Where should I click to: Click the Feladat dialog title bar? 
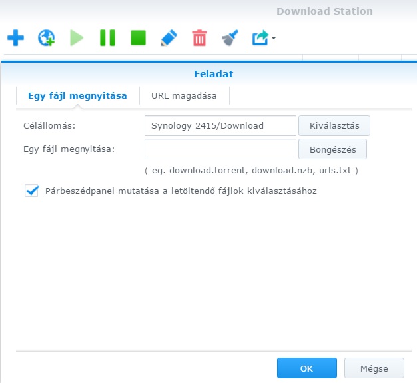pyautogui.click(x=213, y=73)
